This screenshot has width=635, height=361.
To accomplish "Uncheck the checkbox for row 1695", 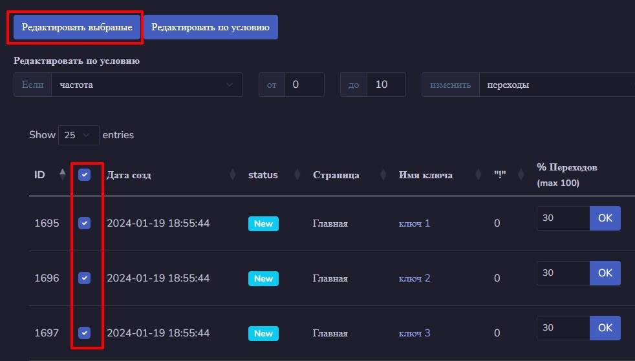I will point(84,223).
